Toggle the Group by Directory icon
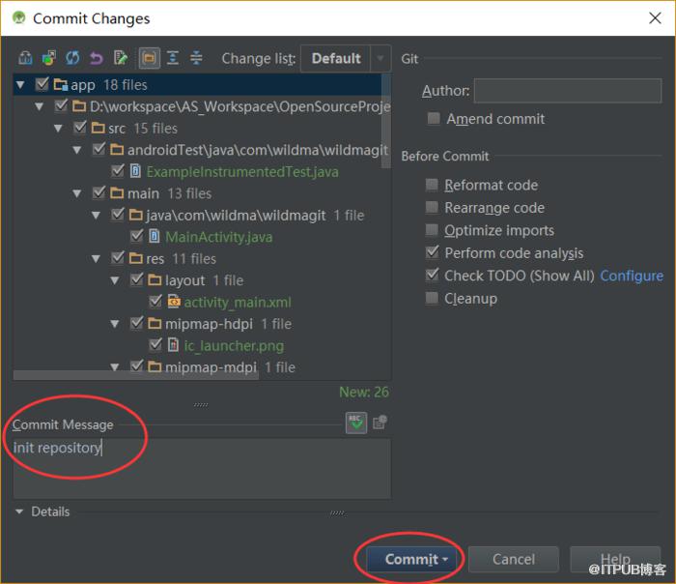Viewport: 676px width, 584px height. tap(149, 58)
